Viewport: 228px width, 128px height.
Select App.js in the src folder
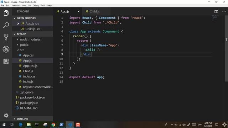(32, 60)
